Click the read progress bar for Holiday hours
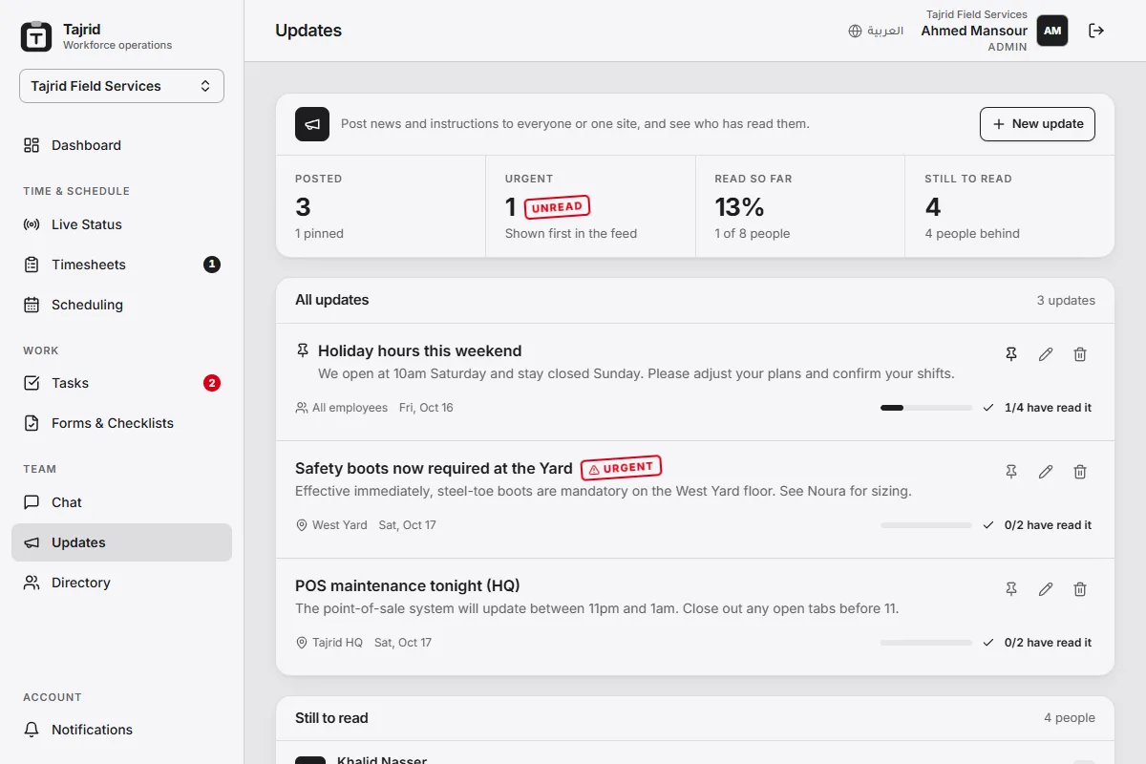 926,408
